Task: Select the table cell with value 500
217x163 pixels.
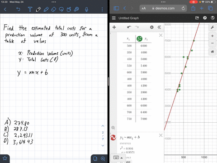Action: click(129, 46)
